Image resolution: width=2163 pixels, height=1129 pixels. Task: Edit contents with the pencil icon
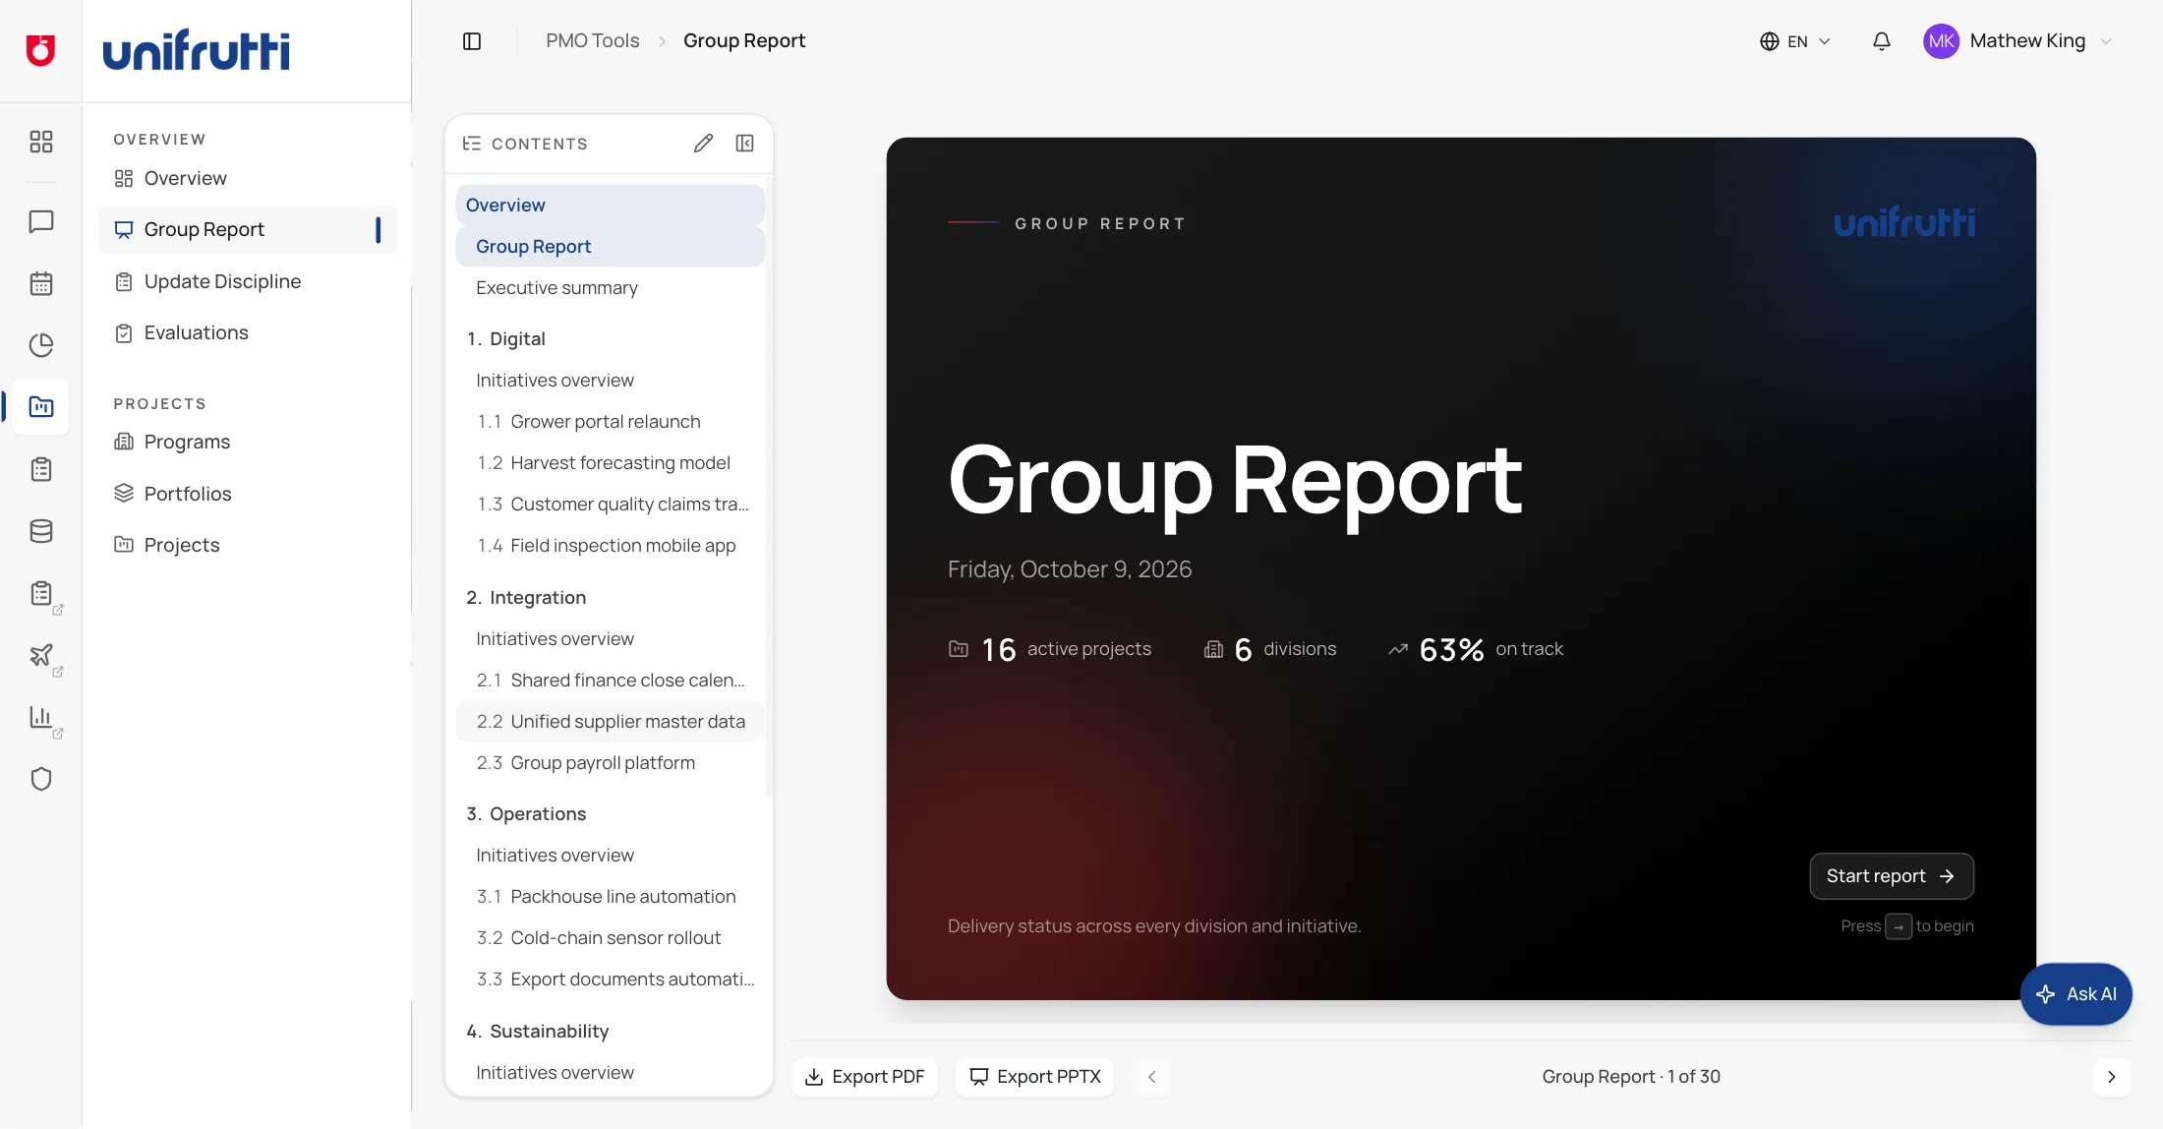[703, 144]
